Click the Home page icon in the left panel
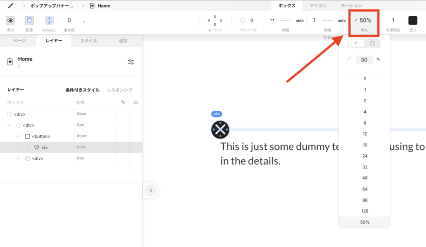 tap(10, 62)
